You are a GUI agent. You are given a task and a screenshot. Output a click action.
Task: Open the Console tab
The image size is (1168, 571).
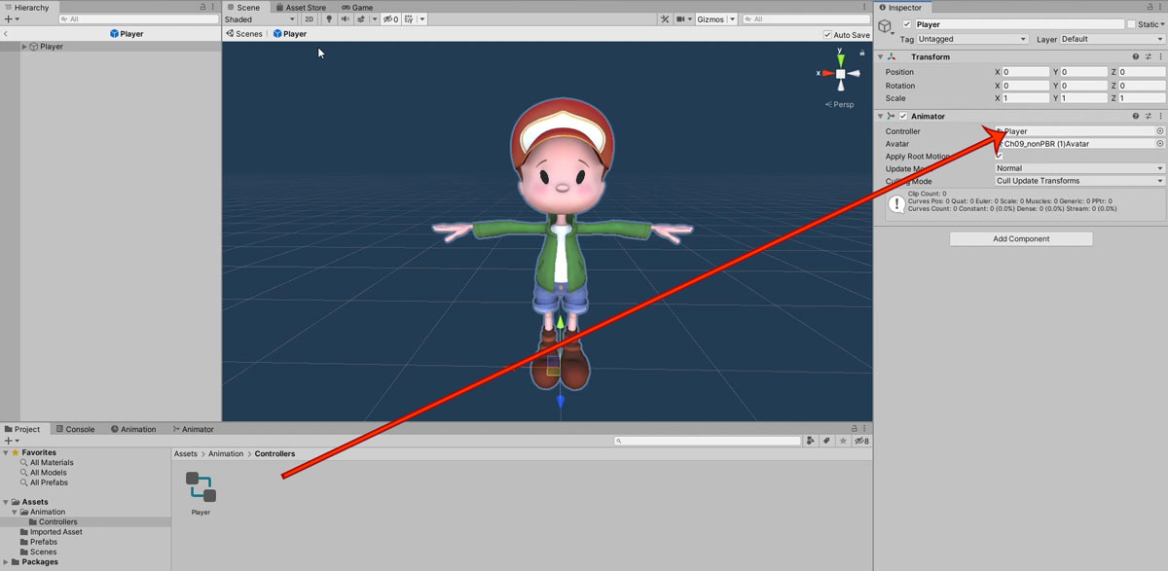tap(76, 428)
